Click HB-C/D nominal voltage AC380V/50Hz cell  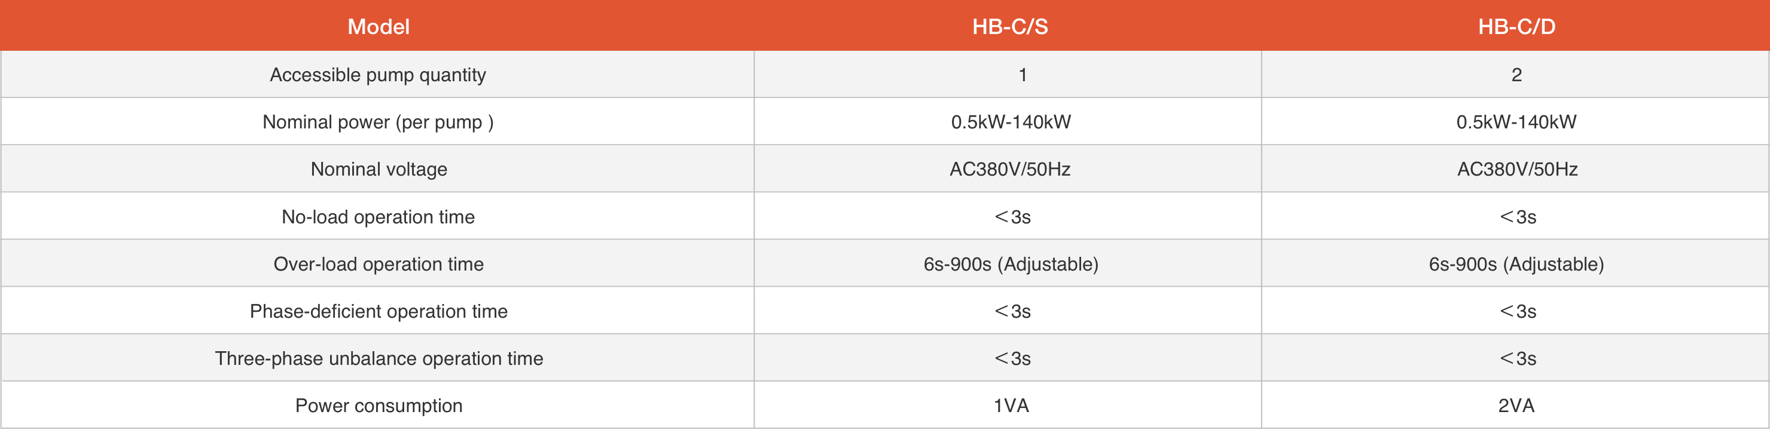[x=1517, y=170]
